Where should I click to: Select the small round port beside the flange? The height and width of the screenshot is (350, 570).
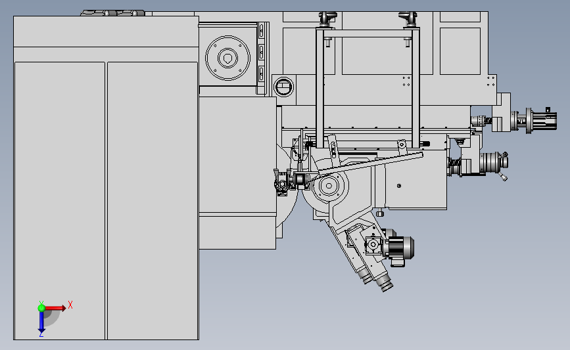pyautogui.click(x=283, y=87)
